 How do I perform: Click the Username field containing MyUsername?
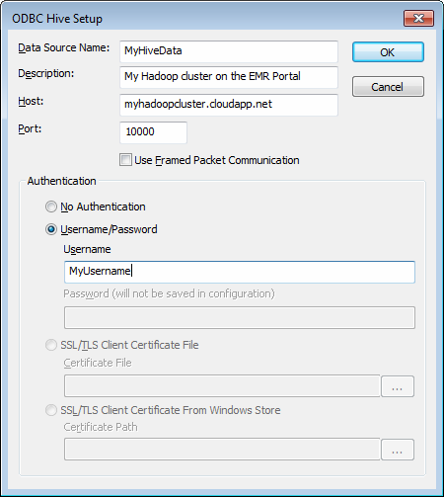(x=240, y=272)
